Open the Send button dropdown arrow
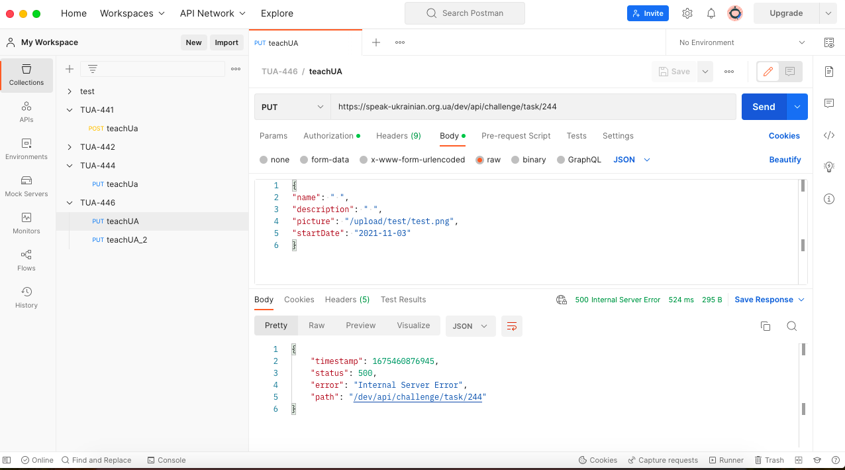845x470 pixels. 797,107
